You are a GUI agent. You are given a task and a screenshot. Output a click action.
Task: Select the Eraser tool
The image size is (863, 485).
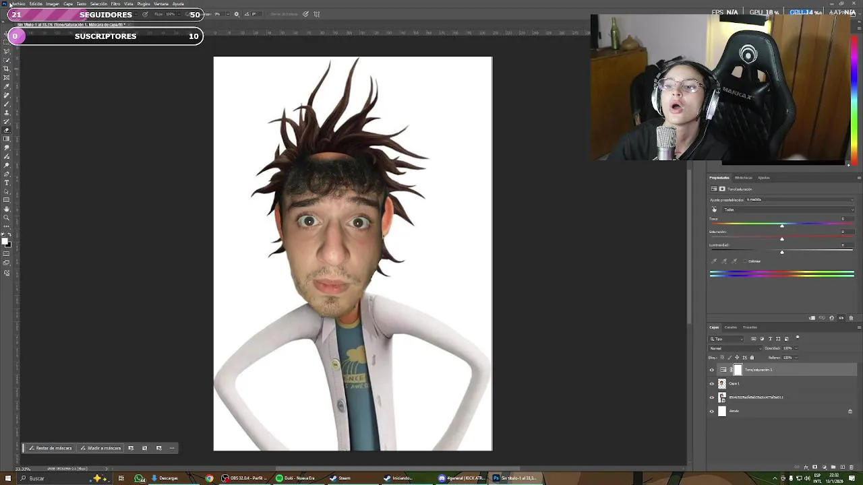coord(7,129)
